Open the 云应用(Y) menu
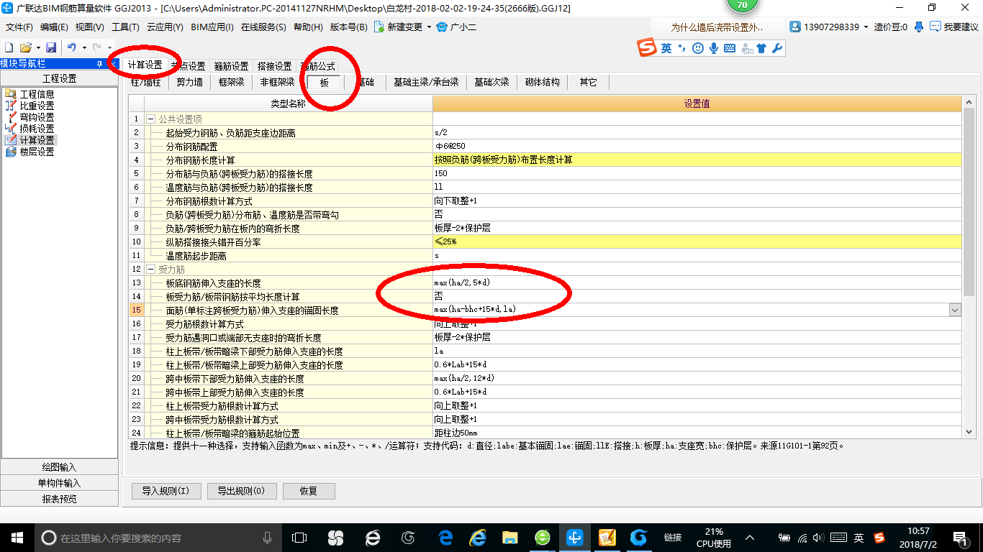This screenshot has height=552, width=983. coord(165,27)
